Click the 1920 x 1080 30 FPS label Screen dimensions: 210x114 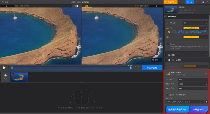coord(22,6)
